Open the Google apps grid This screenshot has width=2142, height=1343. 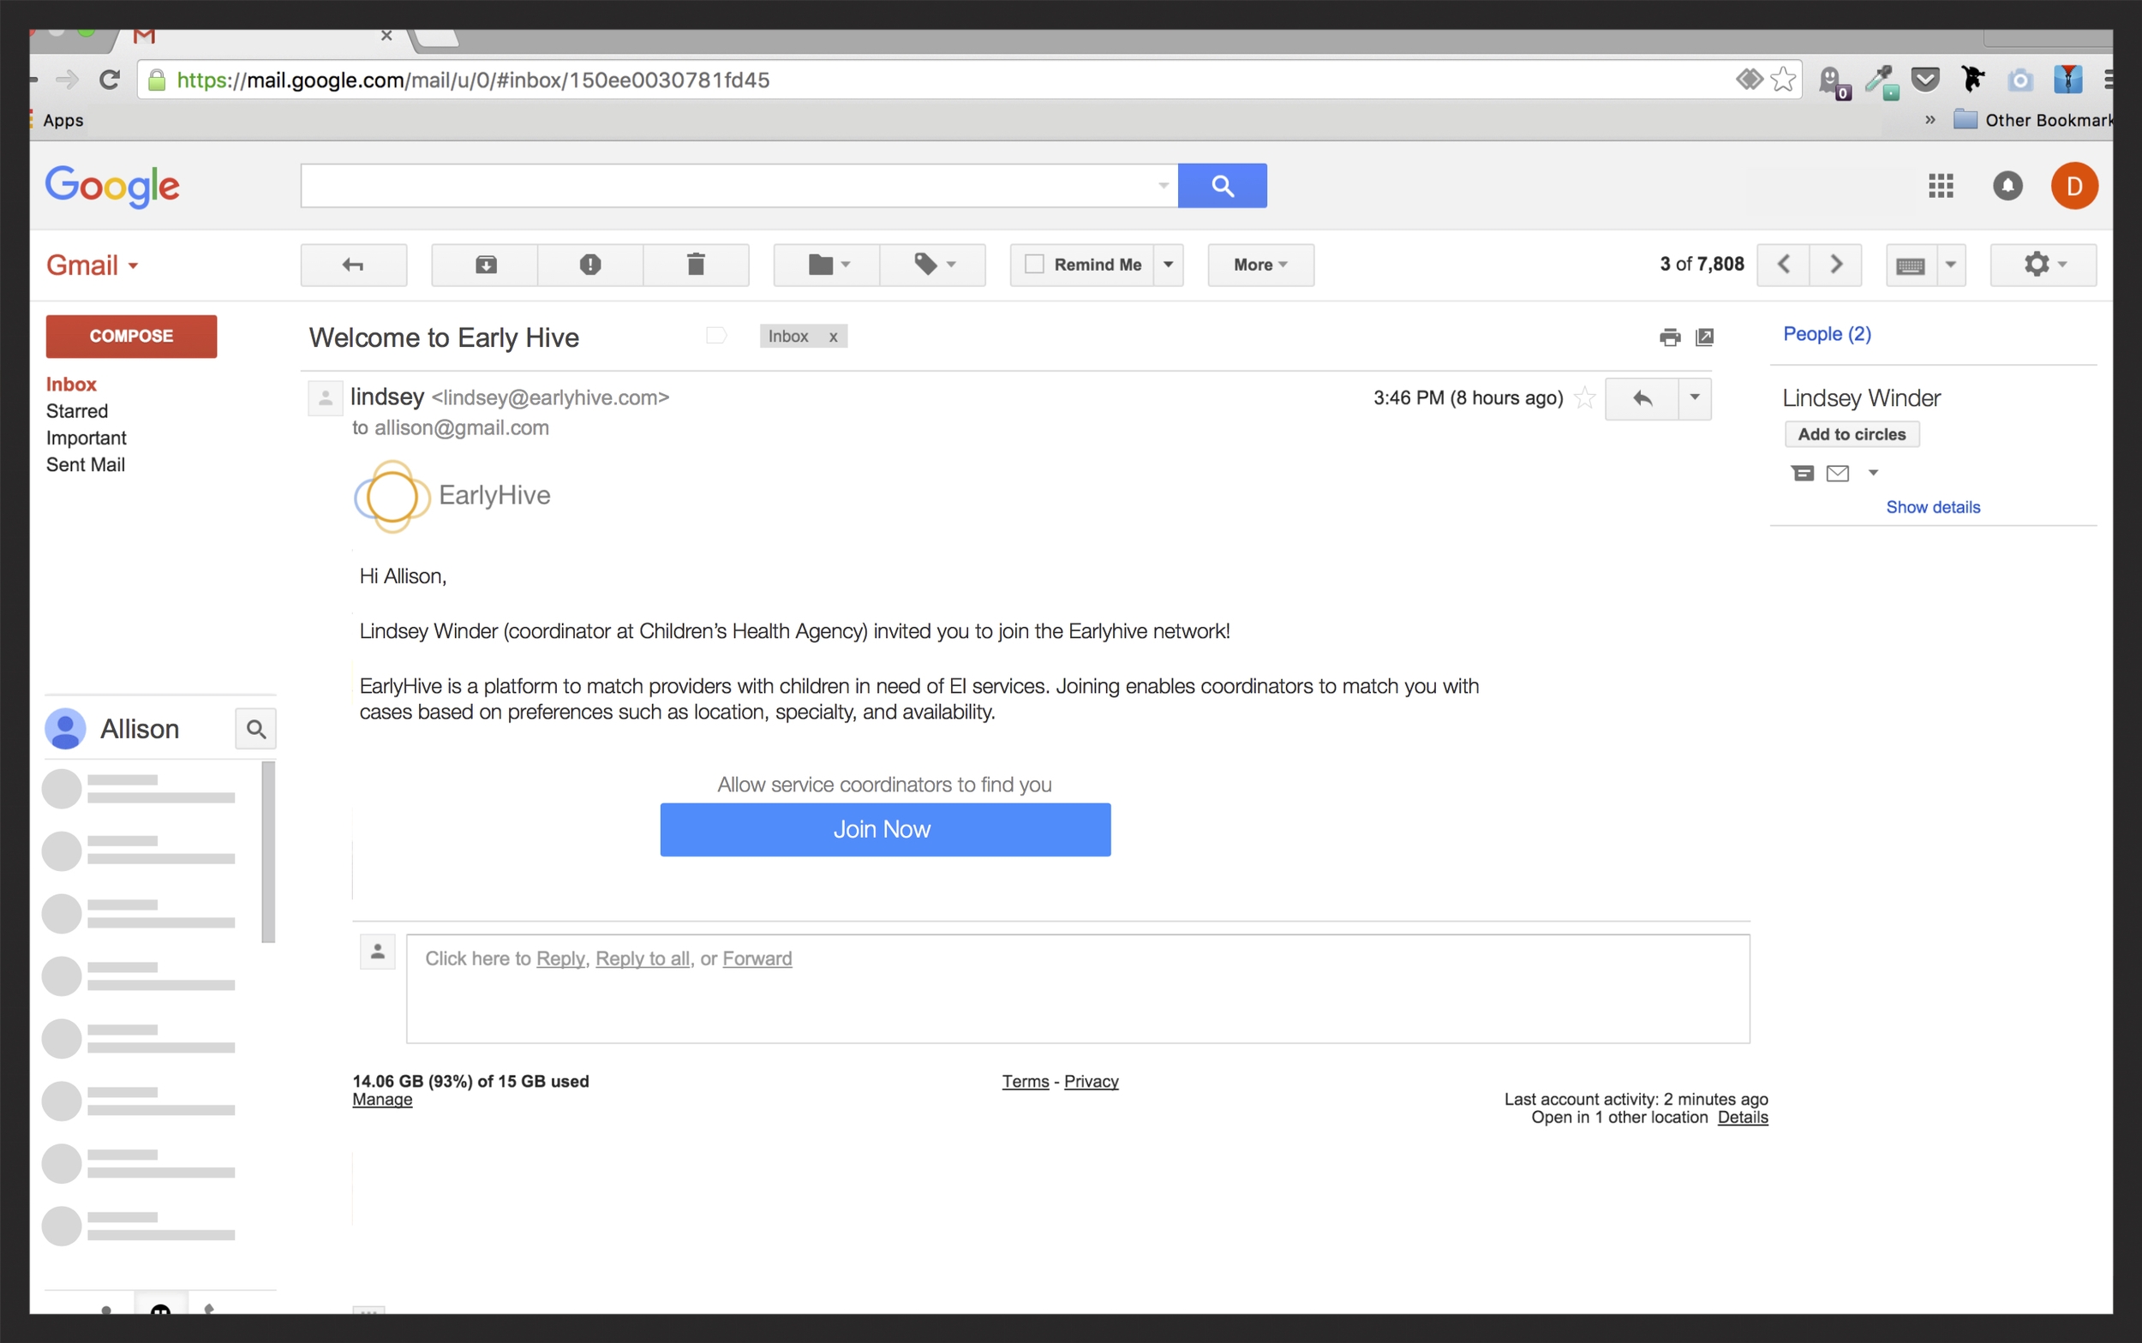coord(1941,186)
